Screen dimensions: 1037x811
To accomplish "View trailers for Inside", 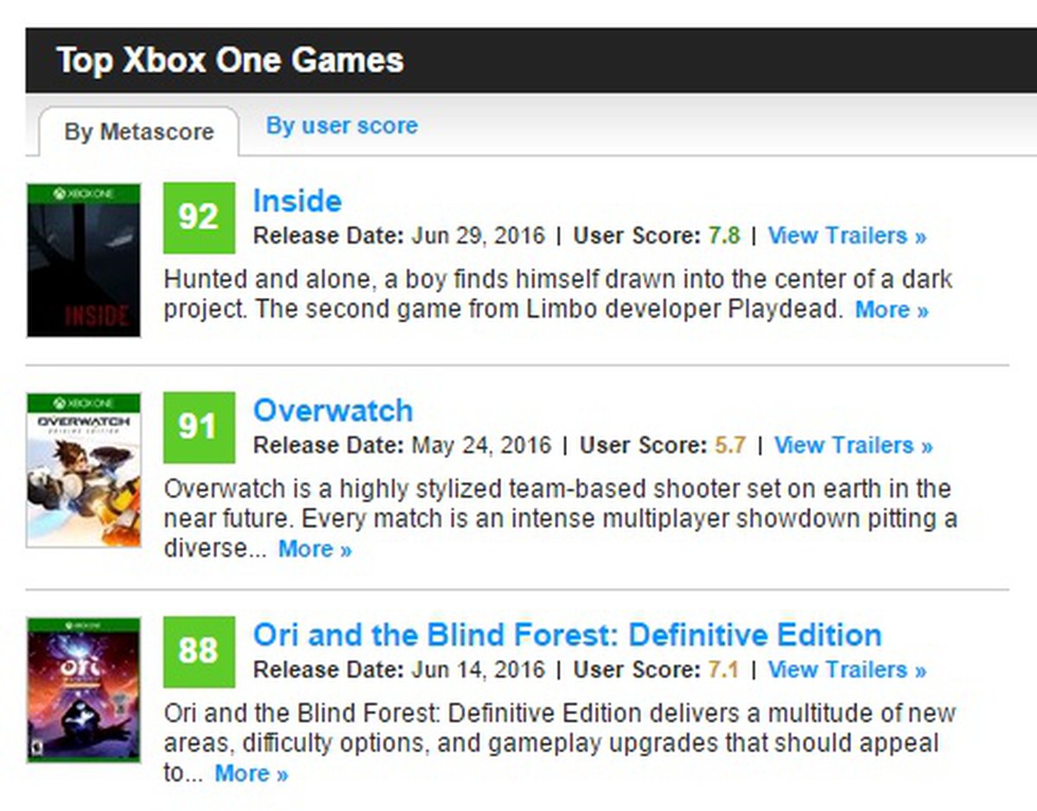I will click(847, 236).
